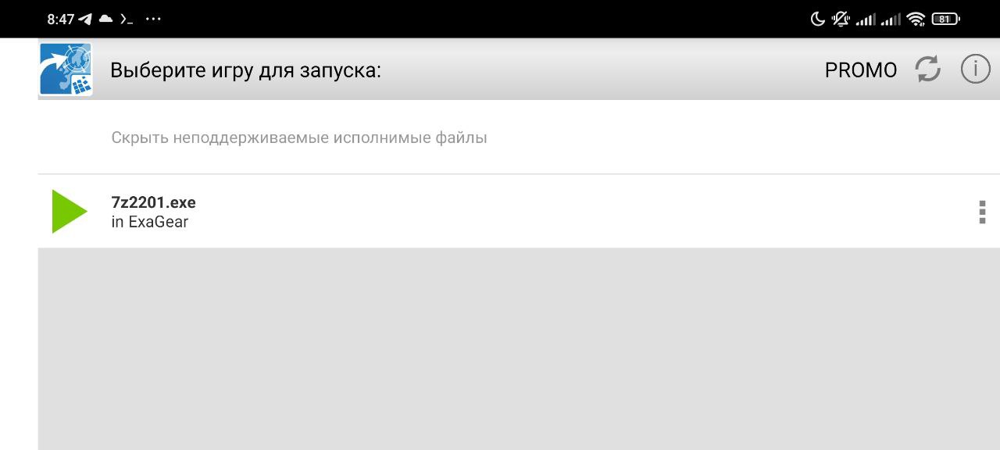The image size is (1000, 450).
Task: Tap the cloud notification icon
Action: (x=105, y=19)
